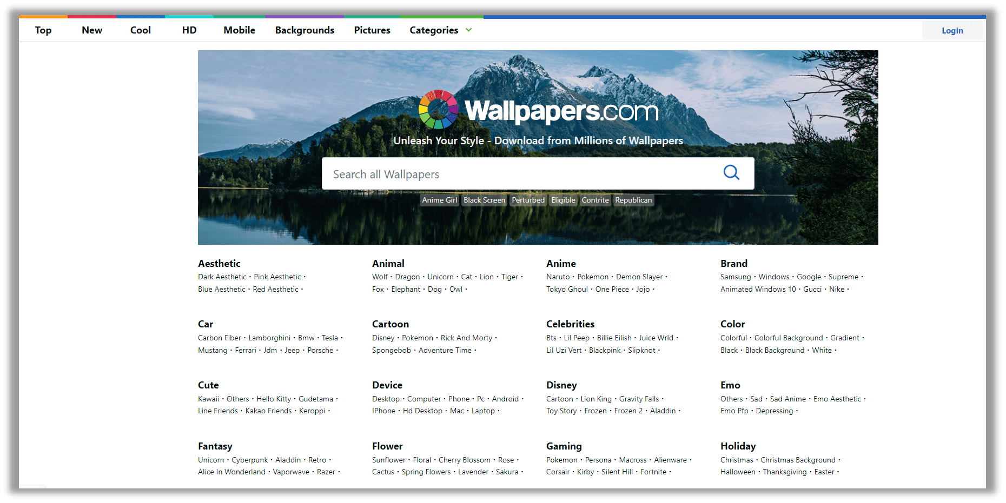Go to the New wallpapers tab
The image size is (1006, 503).
click(92, 30)
